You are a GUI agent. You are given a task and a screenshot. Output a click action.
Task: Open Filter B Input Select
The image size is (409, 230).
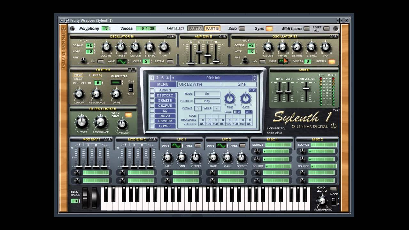tap(98, 83)
